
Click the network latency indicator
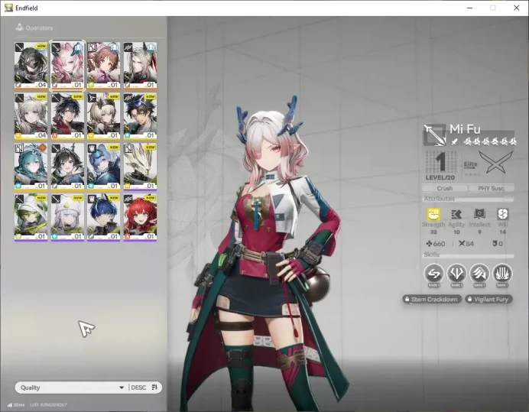16,404
